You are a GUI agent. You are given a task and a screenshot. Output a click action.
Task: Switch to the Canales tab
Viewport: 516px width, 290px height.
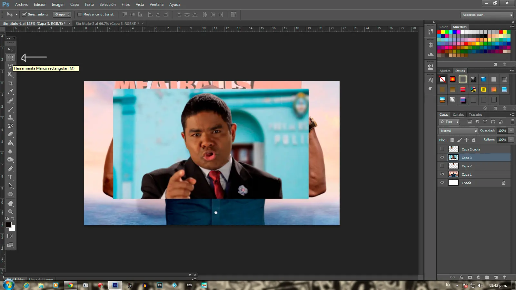(458, 115)
